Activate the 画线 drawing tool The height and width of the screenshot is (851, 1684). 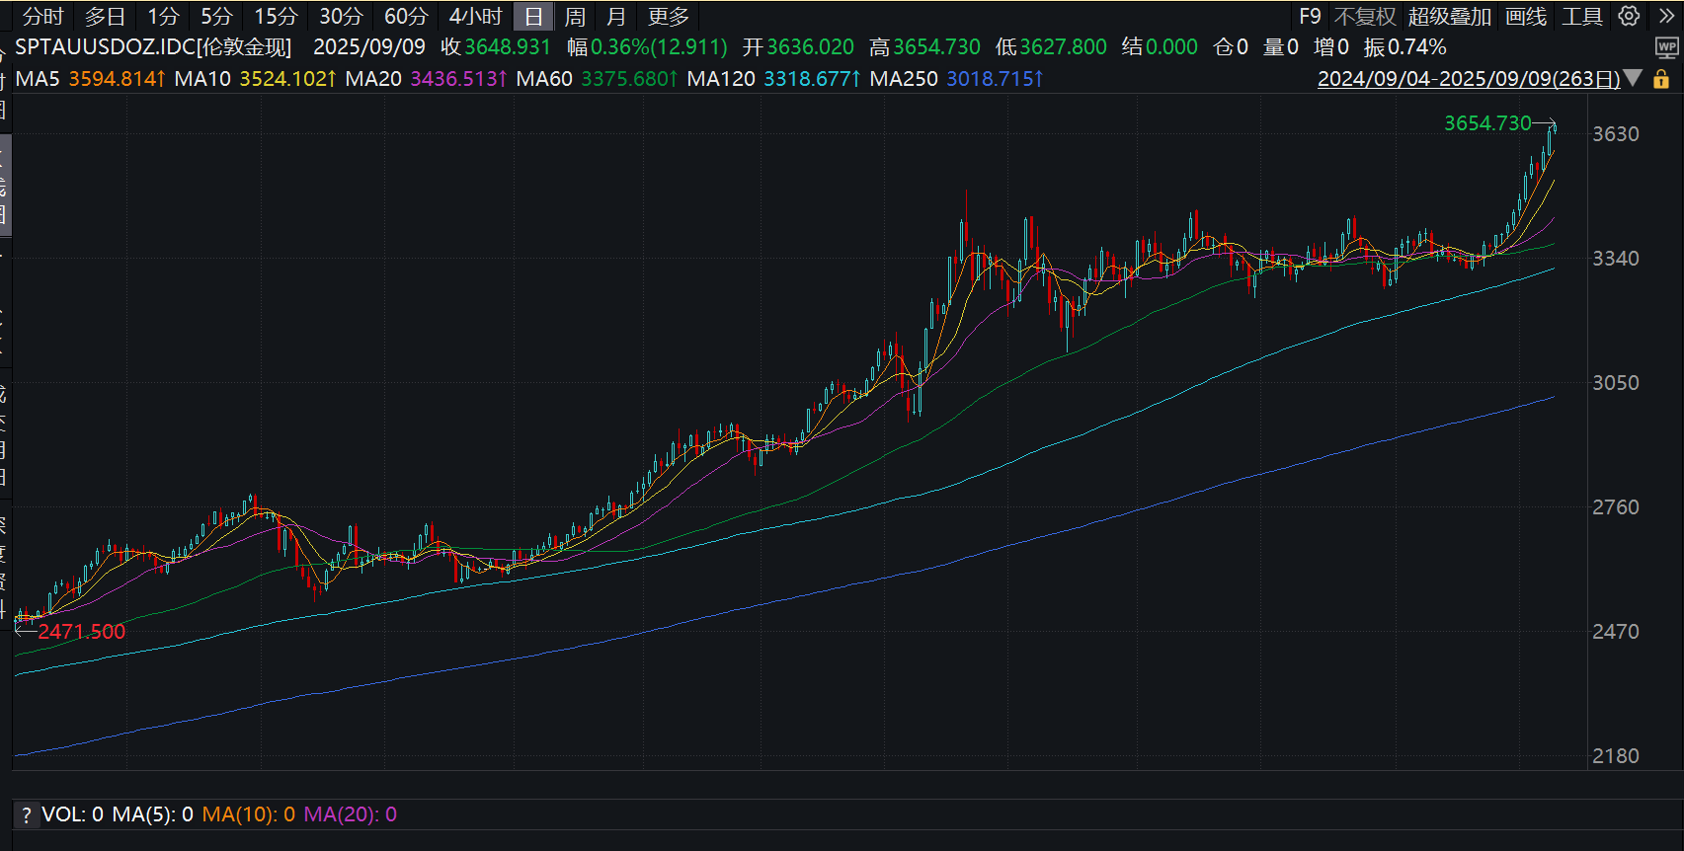pos(1526,17)
